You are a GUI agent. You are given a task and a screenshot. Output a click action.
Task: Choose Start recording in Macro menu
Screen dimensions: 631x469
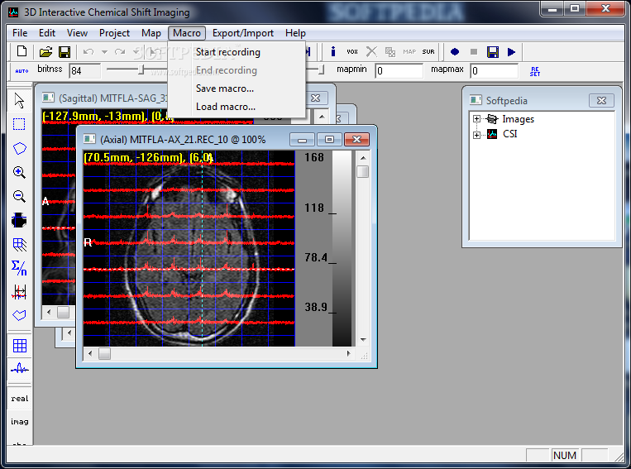pos(237,52)
